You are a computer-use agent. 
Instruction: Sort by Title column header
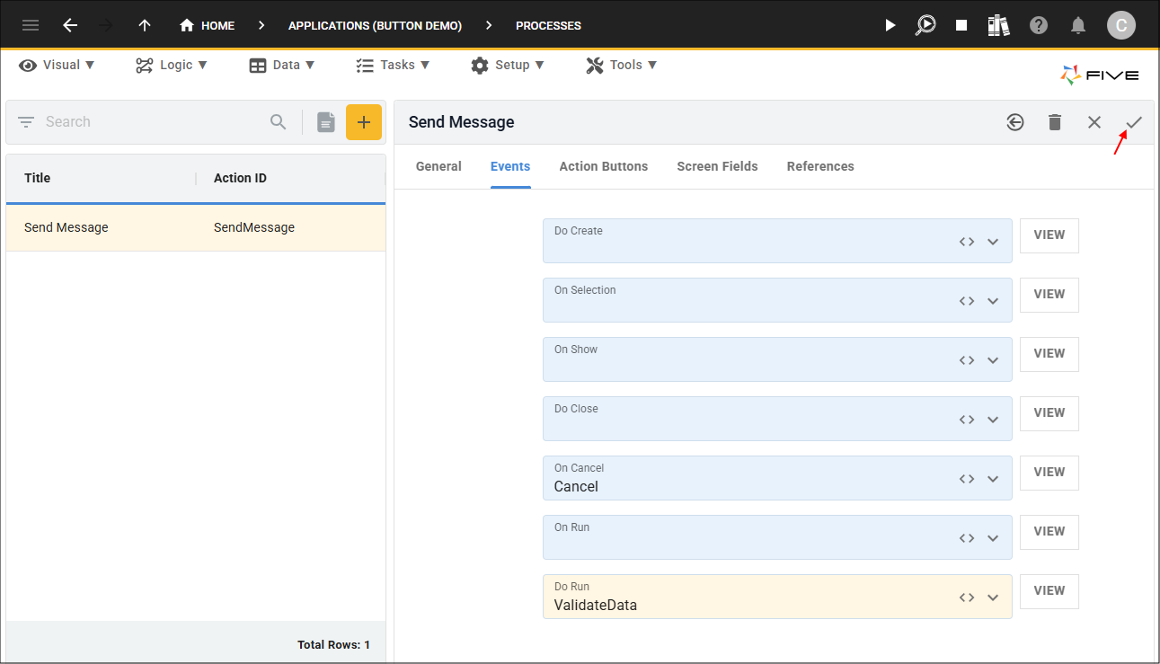[38, 178]
